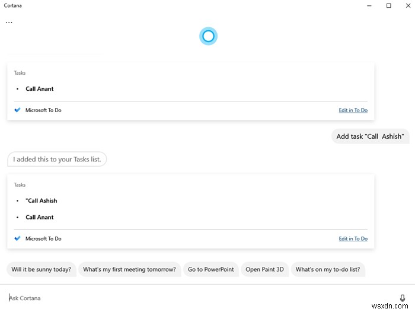Viewport: 415px width, 312px height.
Task: Click the "Call Anant" task in first card
Action: pyautogui.click(x=40, y=89)
